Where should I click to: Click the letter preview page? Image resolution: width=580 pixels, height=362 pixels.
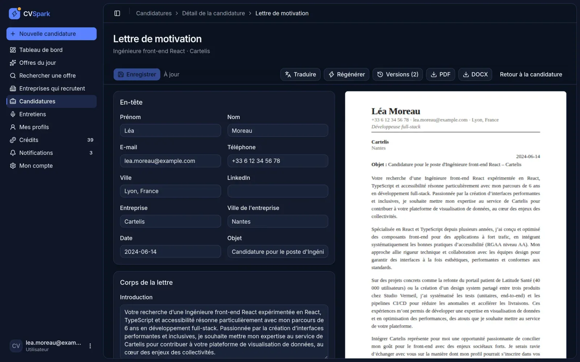[456, 225]
